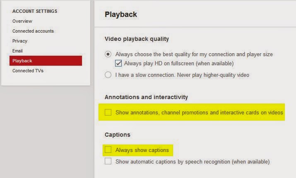Check the automatic captions checkbox box
The width and height of the screenshot is (296, 178).
tap(108, 161)
